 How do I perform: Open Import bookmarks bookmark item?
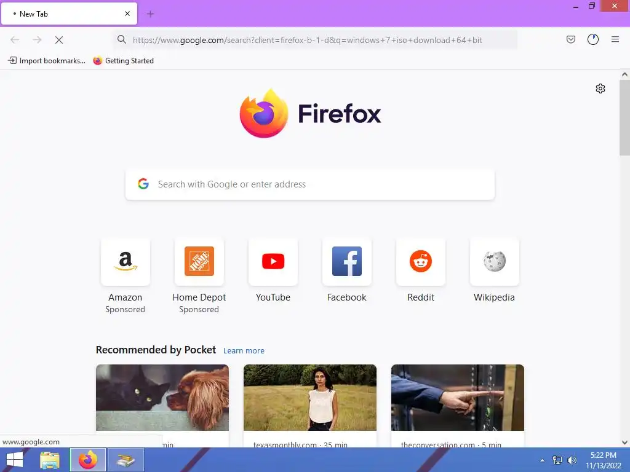pos(47,61)
